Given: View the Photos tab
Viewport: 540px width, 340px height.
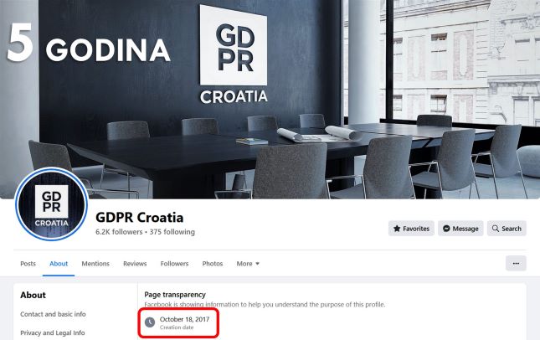Looking at the screenshot, I should coord(213,264).
